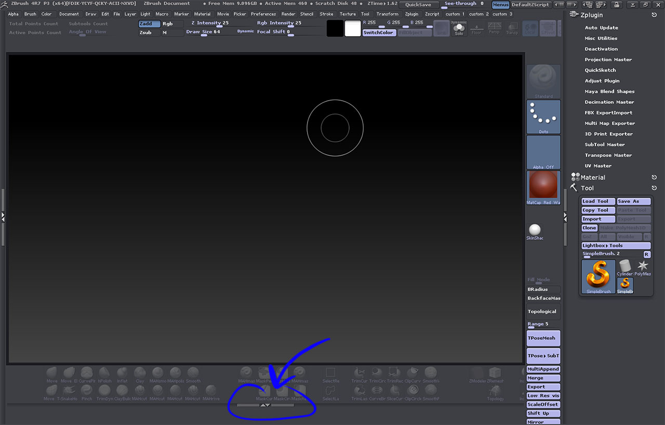The height and width of the screenshot is (425, 665).
Task: Select the Dots stroke type thumbnail
Action: click(x=543, y=116)
